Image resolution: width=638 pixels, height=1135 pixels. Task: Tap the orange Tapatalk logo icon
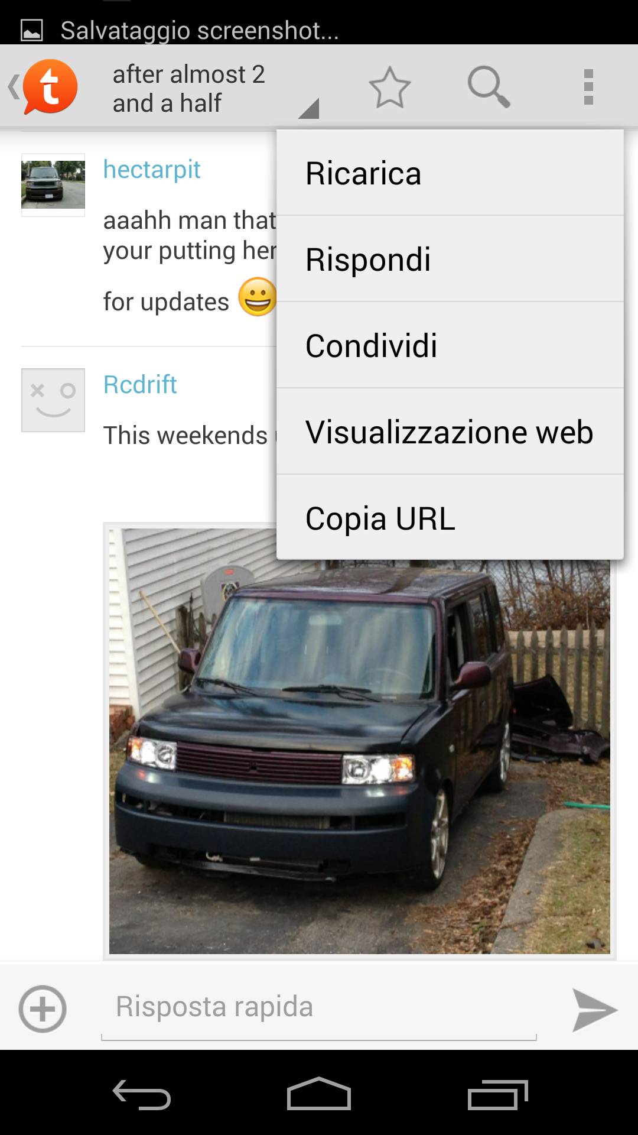click(50, 87)
